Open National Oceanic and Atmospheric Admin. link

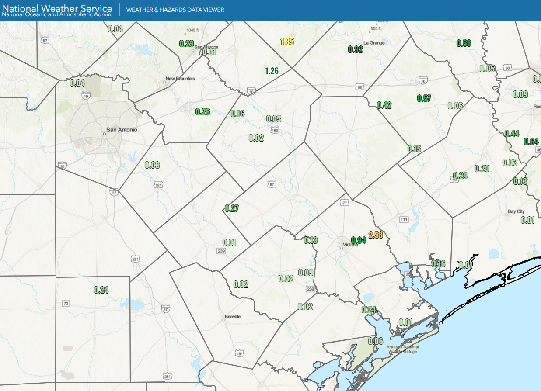57,14
